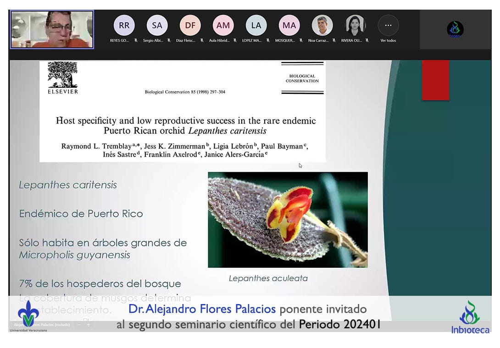Click the LA avatar for LOPEZ MA
Screen dimensions: 500x348
(x=256, y=26)
